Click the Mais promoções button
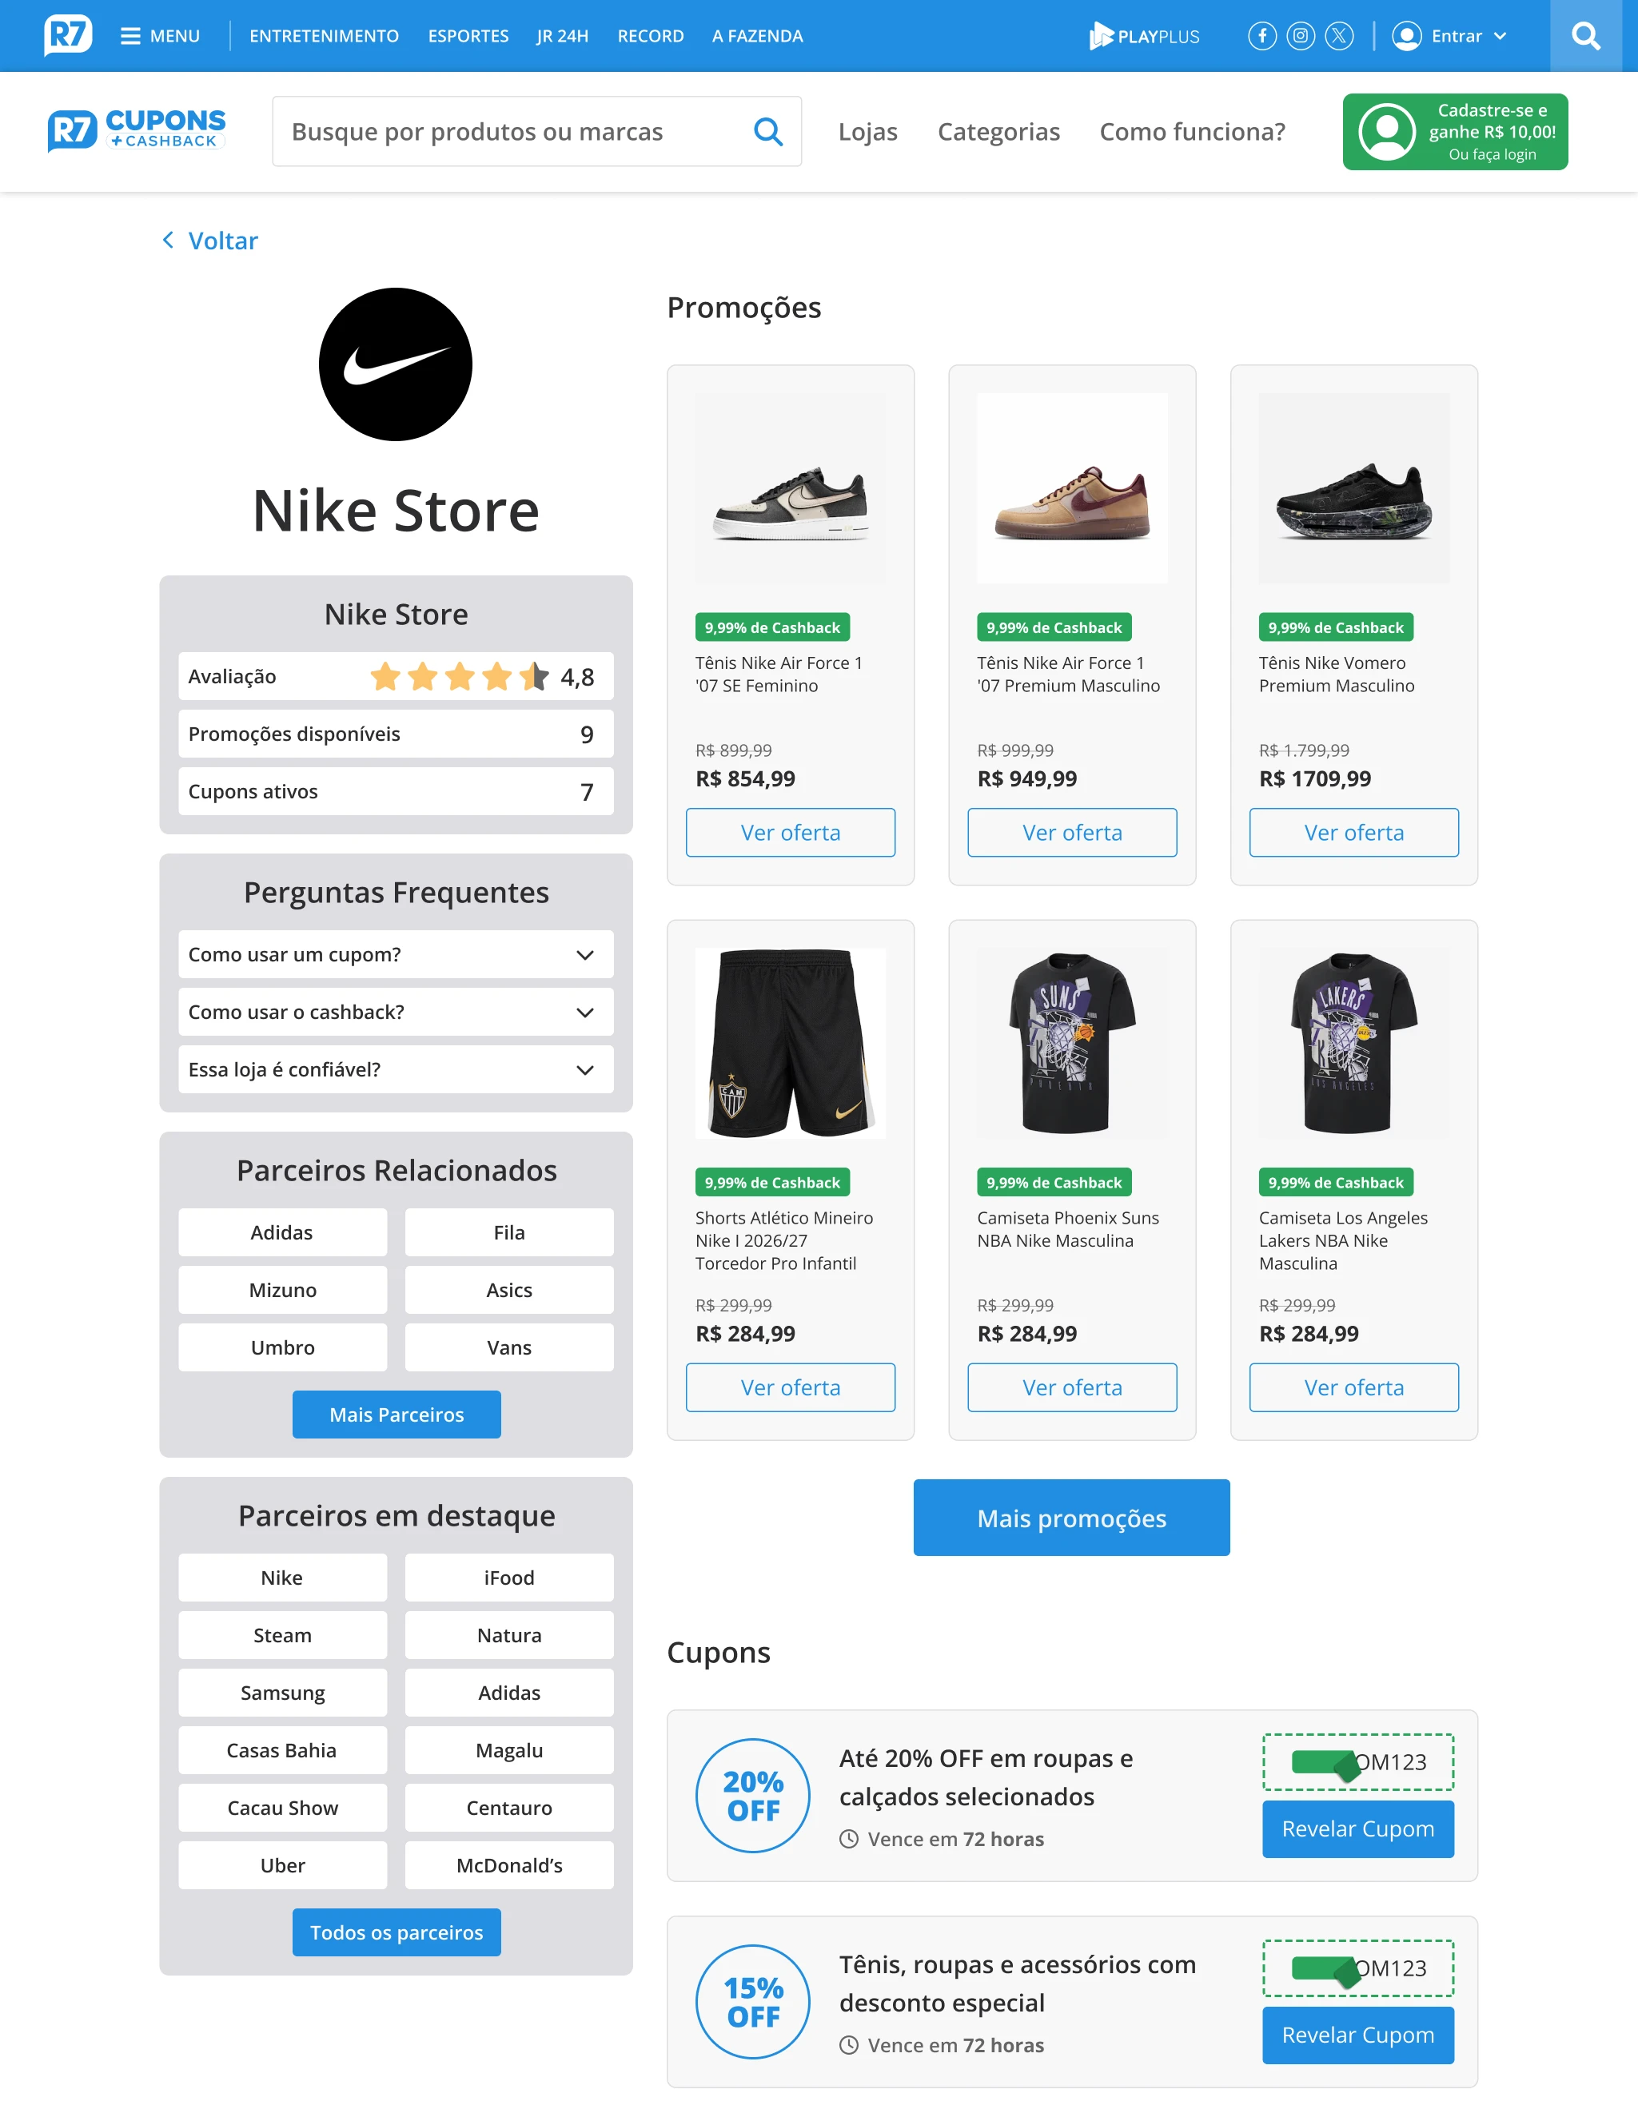1638x2109 pixels. click(1071, 1517)
